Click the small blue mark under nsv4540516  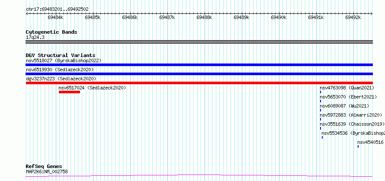pyautogui.click(x=358, y=146)
